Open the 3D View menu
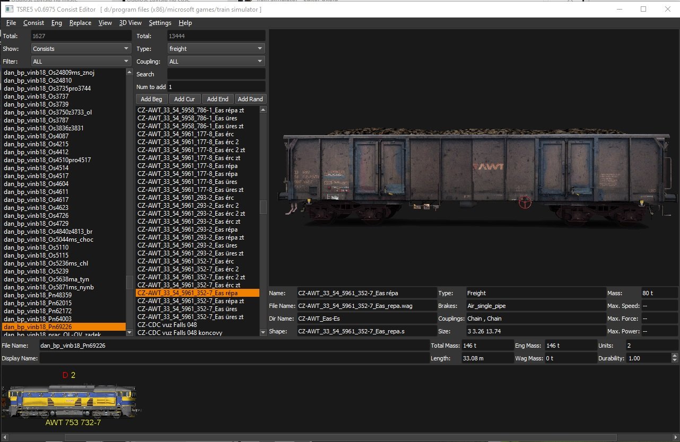This screenshot has height=442, width=680. pos(130,23)
